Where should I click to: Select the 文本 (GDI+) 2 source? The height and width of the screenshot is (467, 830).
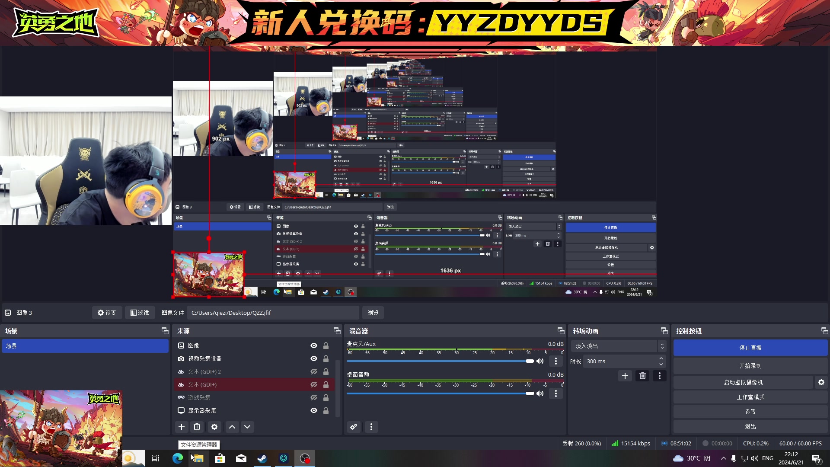click(254, 371)
